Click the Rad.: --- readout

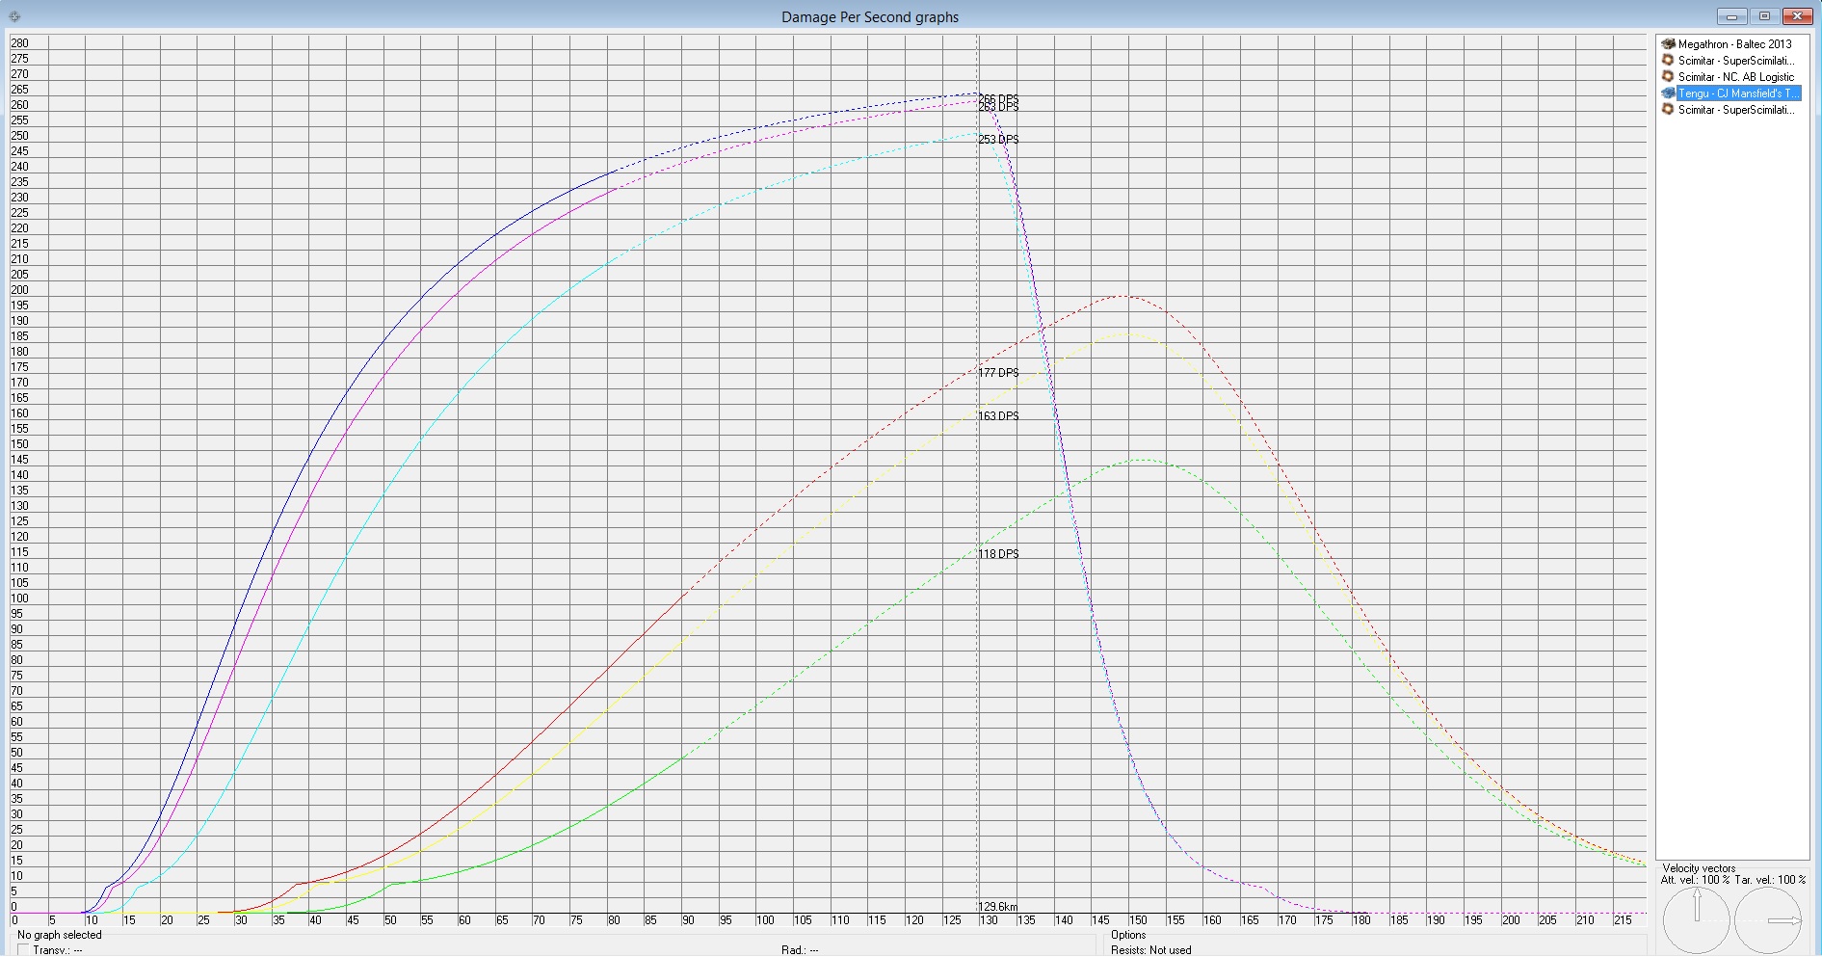(x=800, y=950)
